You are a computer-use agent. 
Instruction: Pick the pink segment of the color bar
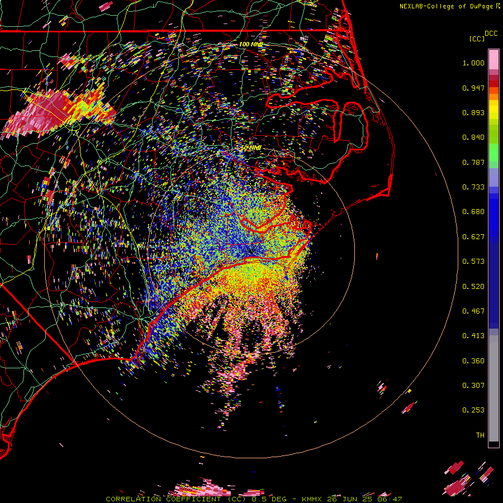coord(493,59)
